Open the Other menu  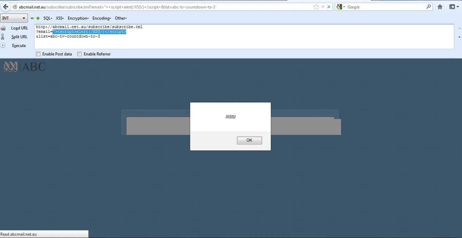tap(121, 18)
